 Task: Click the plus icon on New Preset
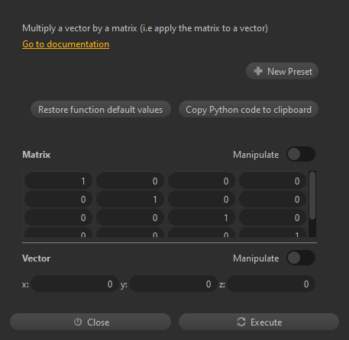coord(258,71)
